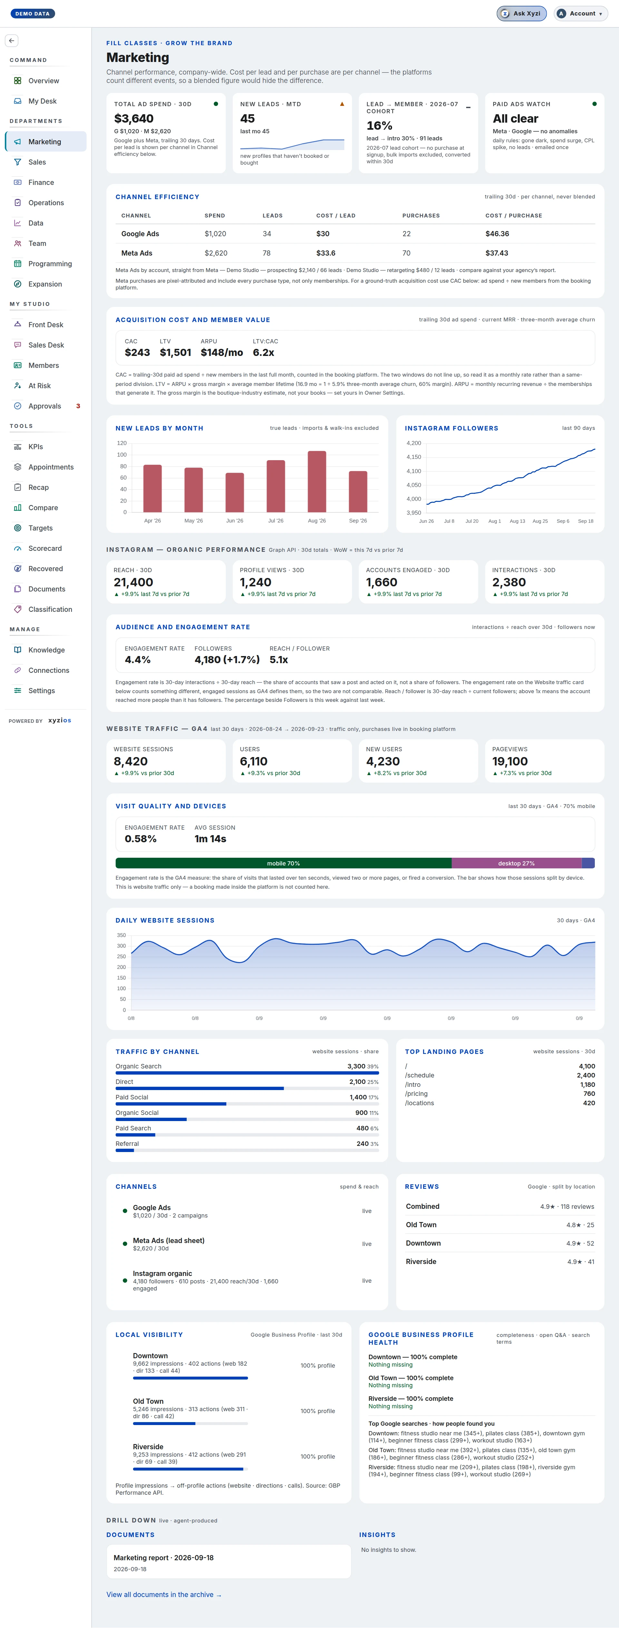Collapse sidebar with the back arrow icon
This screenshot has height=1628, width=619.
tap(11, 40)
